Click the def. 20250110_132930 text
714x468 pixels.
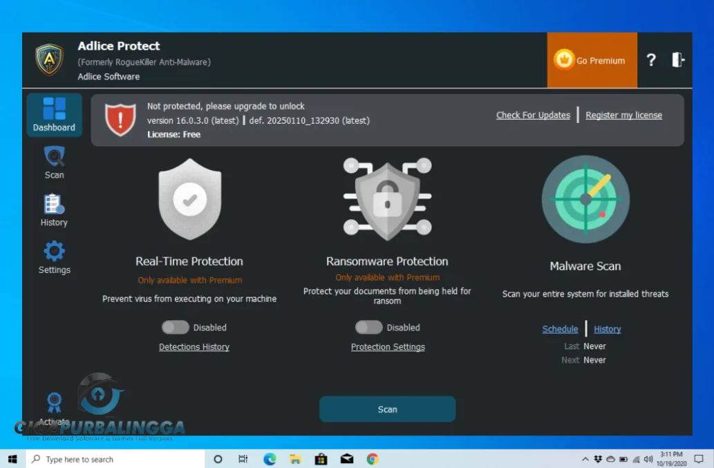[x=309, y=121]
